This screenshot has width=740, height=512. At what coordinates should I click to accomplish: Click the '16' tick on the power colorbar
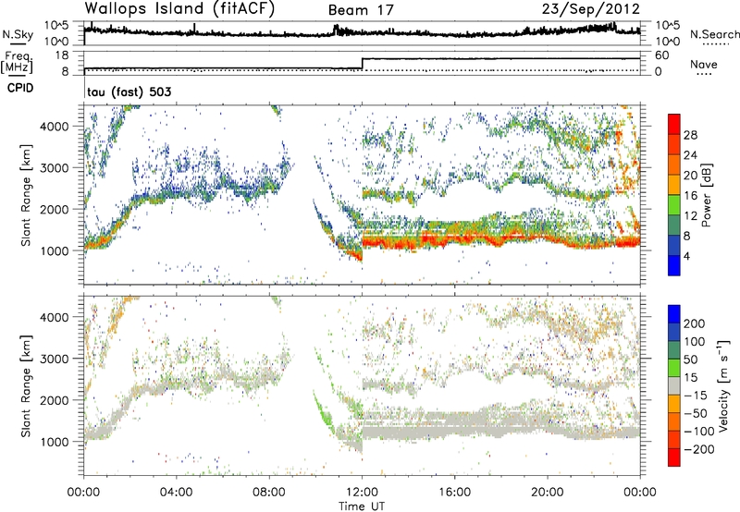pyautogui.click(x=690, y=196)
